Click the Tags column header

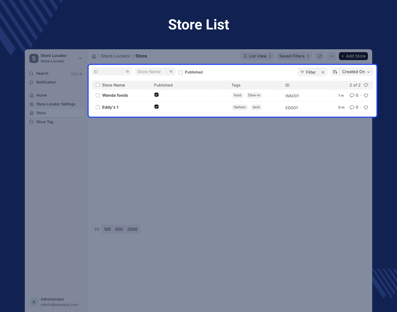[x=236, y=85]
